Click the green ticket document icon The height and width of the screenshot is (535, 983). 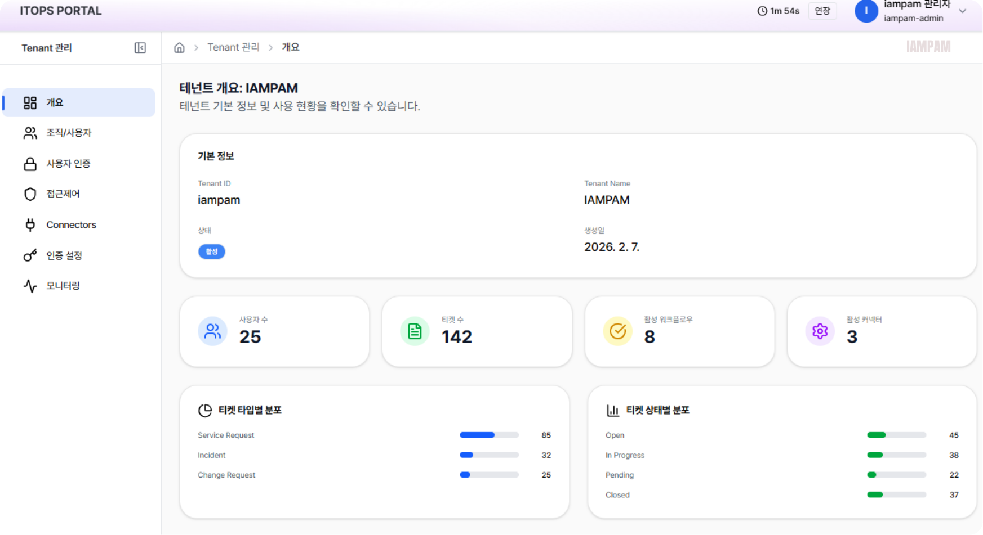click(x=415, y=331)
